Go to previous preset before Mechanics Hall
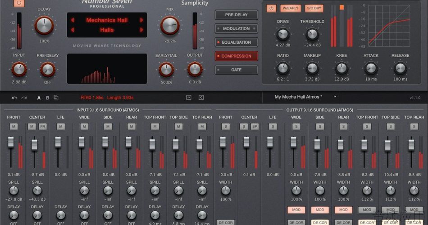The height and width of the screenshot is (225, 428). point(73,20)
